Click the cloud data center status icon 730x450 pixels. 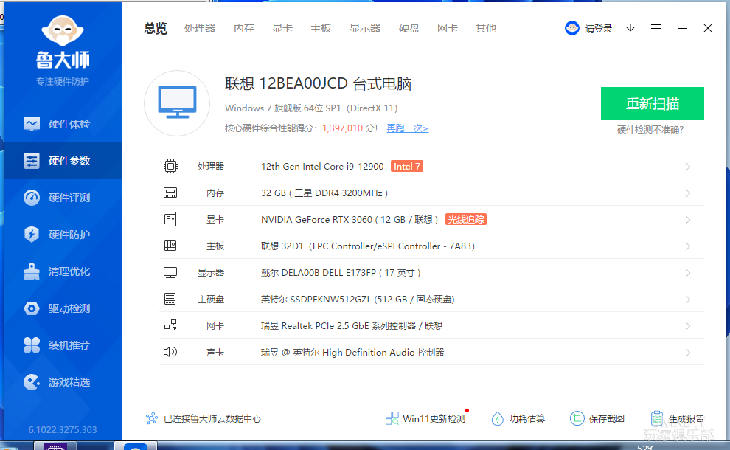pos(152,418)
